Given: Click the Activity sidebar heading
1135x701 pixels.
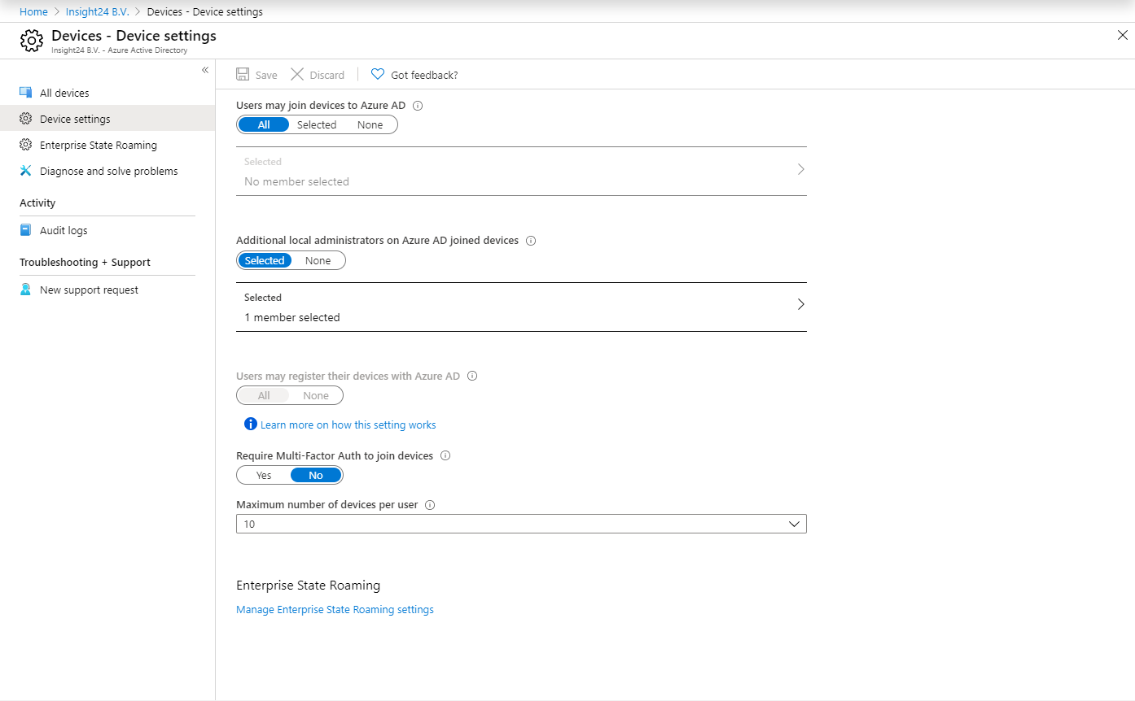Looking at the screenshot, I should click(37, 203).
